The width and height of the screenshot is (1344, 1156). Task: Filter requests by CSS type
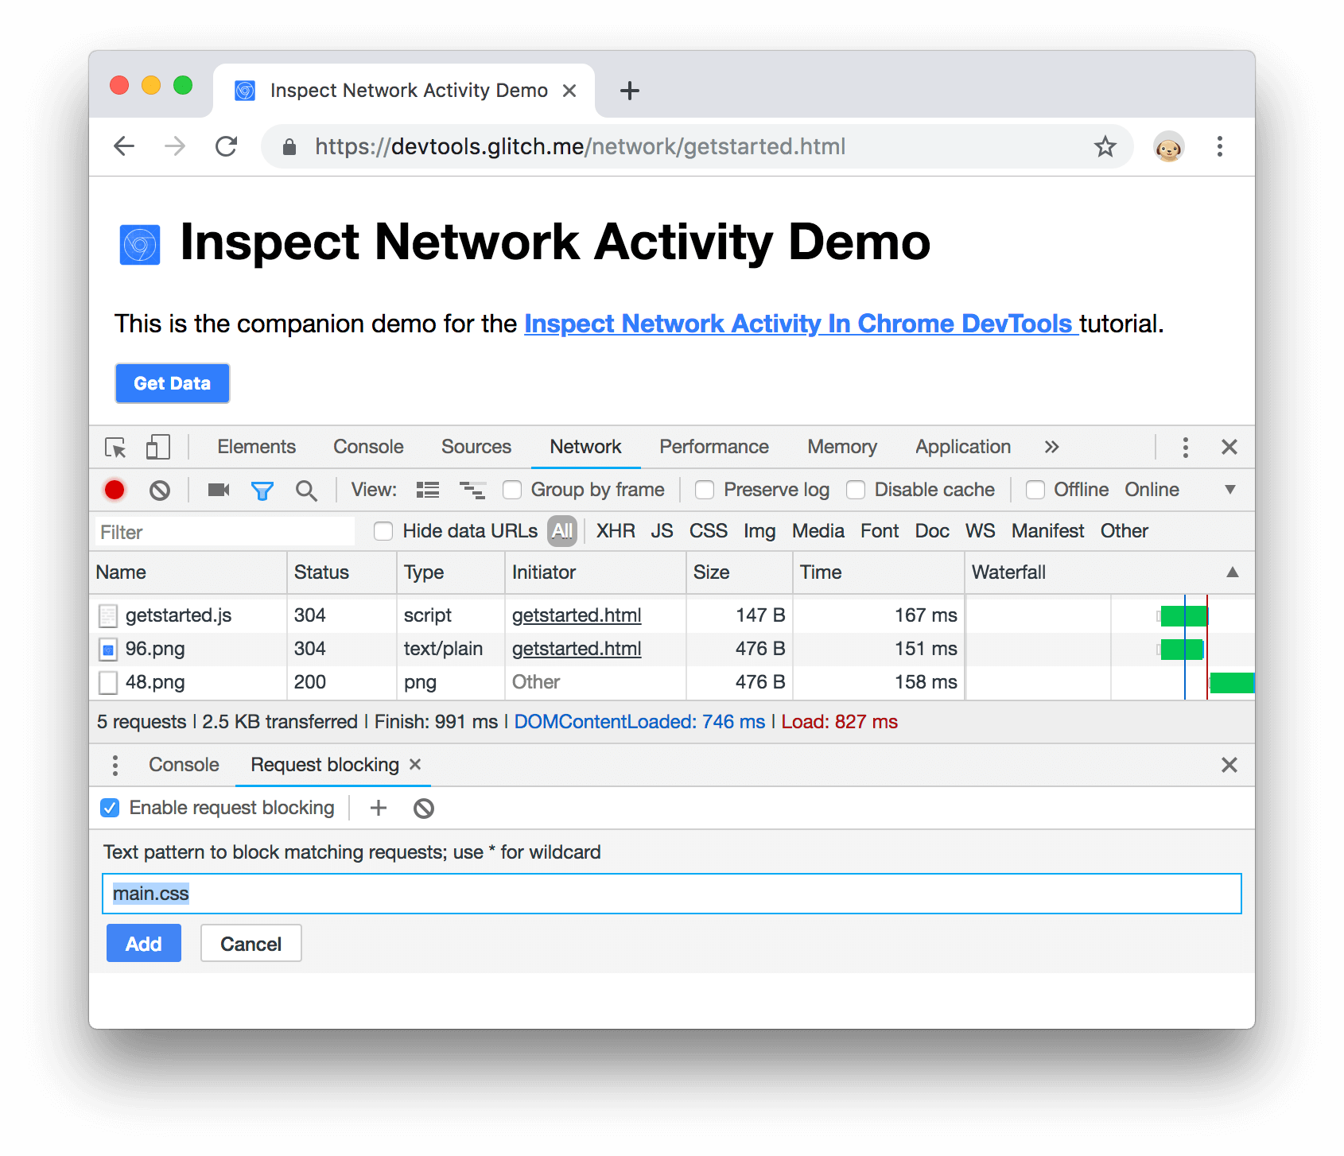(x=708, y=531)
